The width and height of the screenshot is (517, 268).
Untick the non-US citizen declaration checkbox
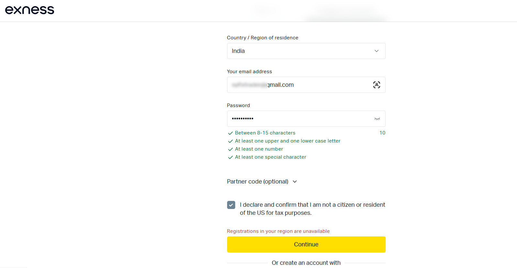point(231,205)
